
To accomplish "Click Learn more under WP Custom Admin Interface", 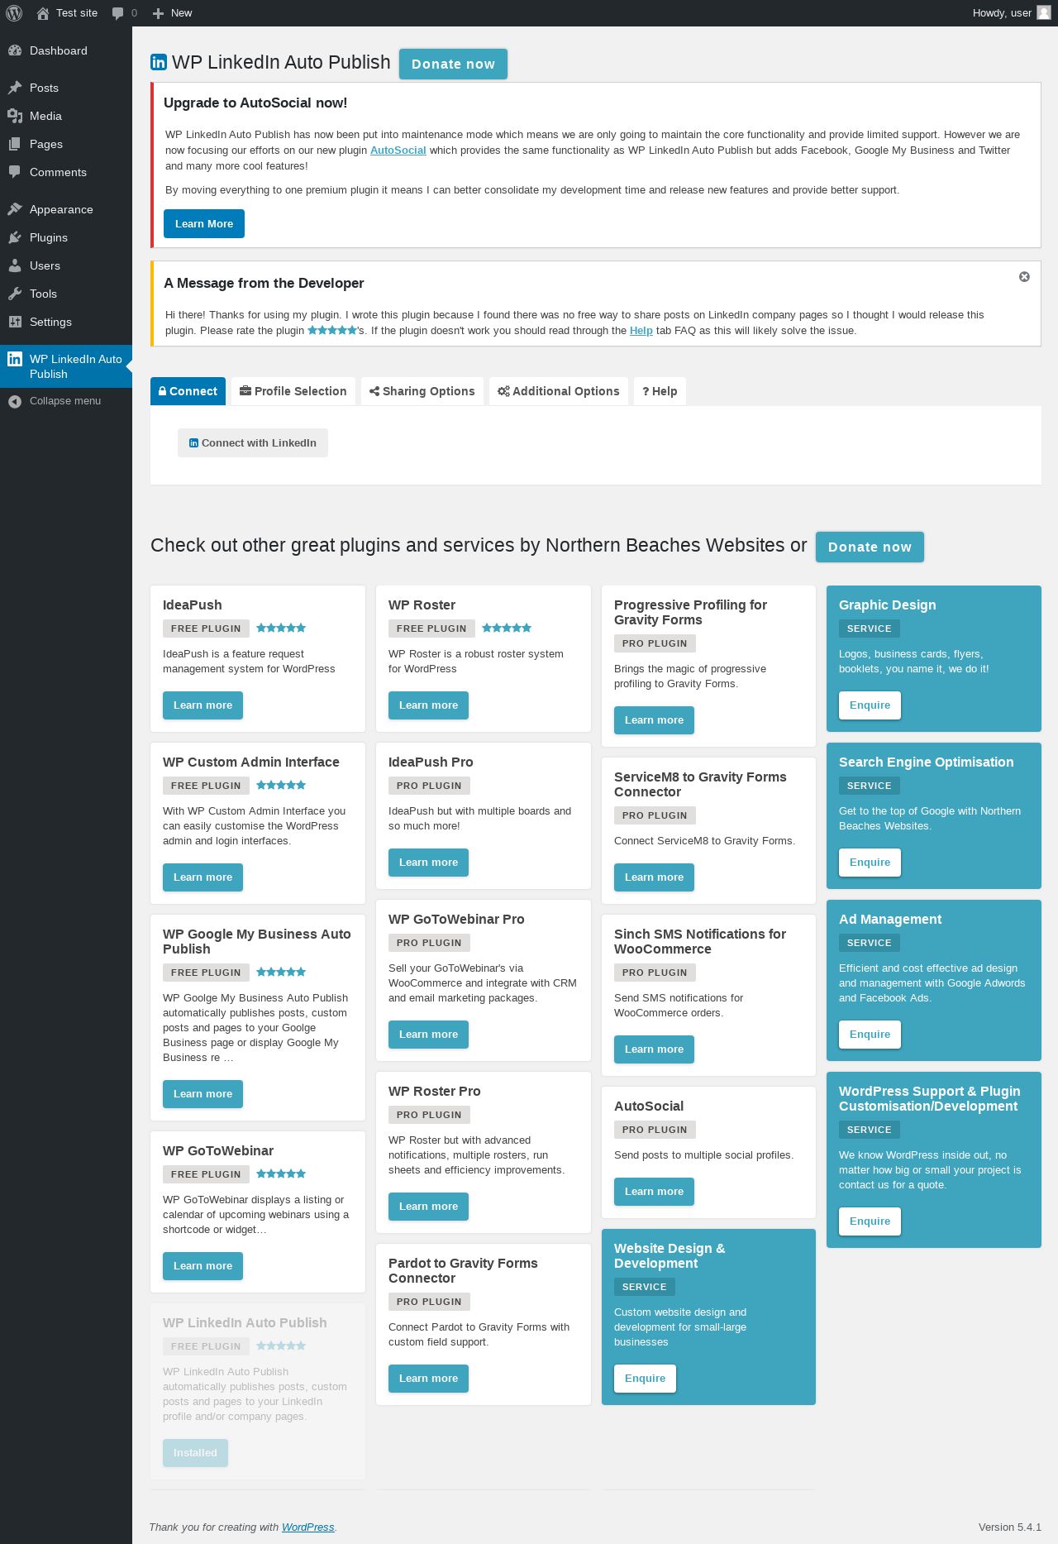I will [x=203, y=877].
